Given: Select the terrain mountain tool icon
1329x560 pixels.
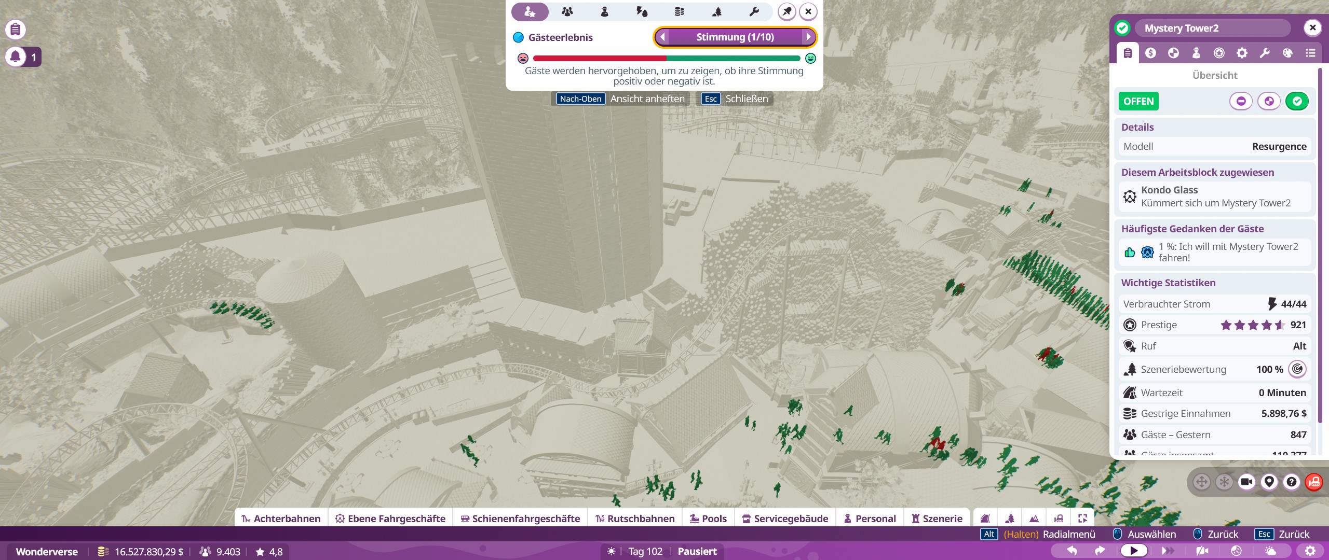Looking at the screenshot, I should [x=1034, y=519].
